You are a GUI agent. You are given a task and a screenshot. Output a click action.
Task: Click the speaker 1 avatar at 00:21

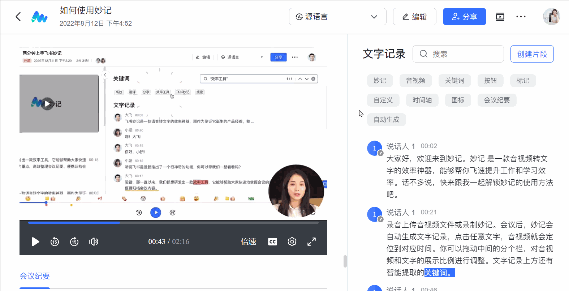tap(375, 214)
